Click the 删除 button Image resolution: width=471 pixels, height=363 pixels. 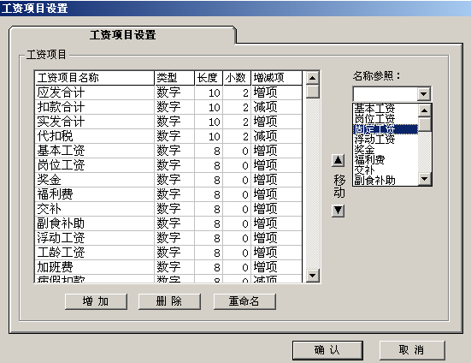[x=169, y=301]
